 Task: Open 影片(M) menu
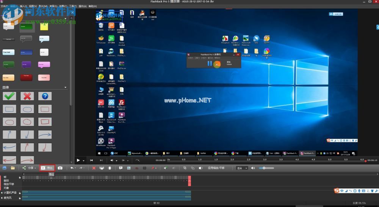tap(43, 6)
